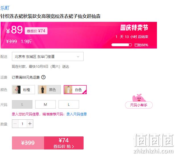Choose size M

click(45, 104)
